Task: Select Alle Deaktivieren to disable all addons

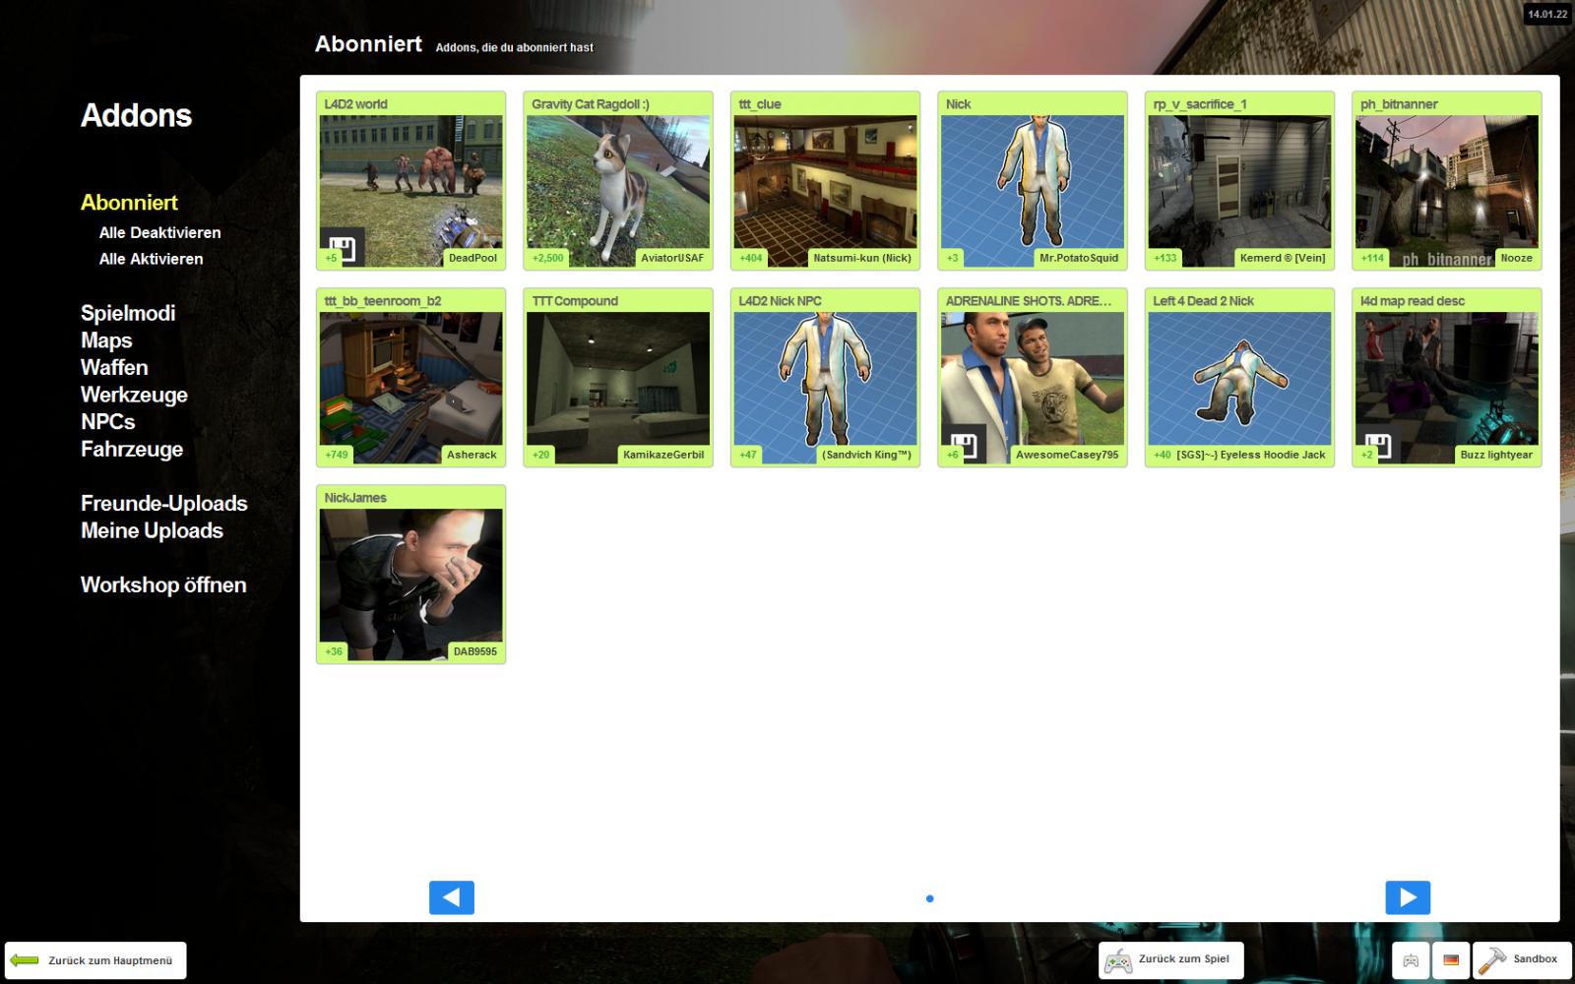Action: click(x=159, y=233)
